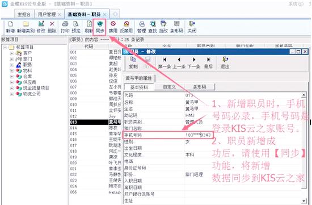Expand the 物料 tree node
The height and width of the screenshot is (205, 312).
[12, 70]
